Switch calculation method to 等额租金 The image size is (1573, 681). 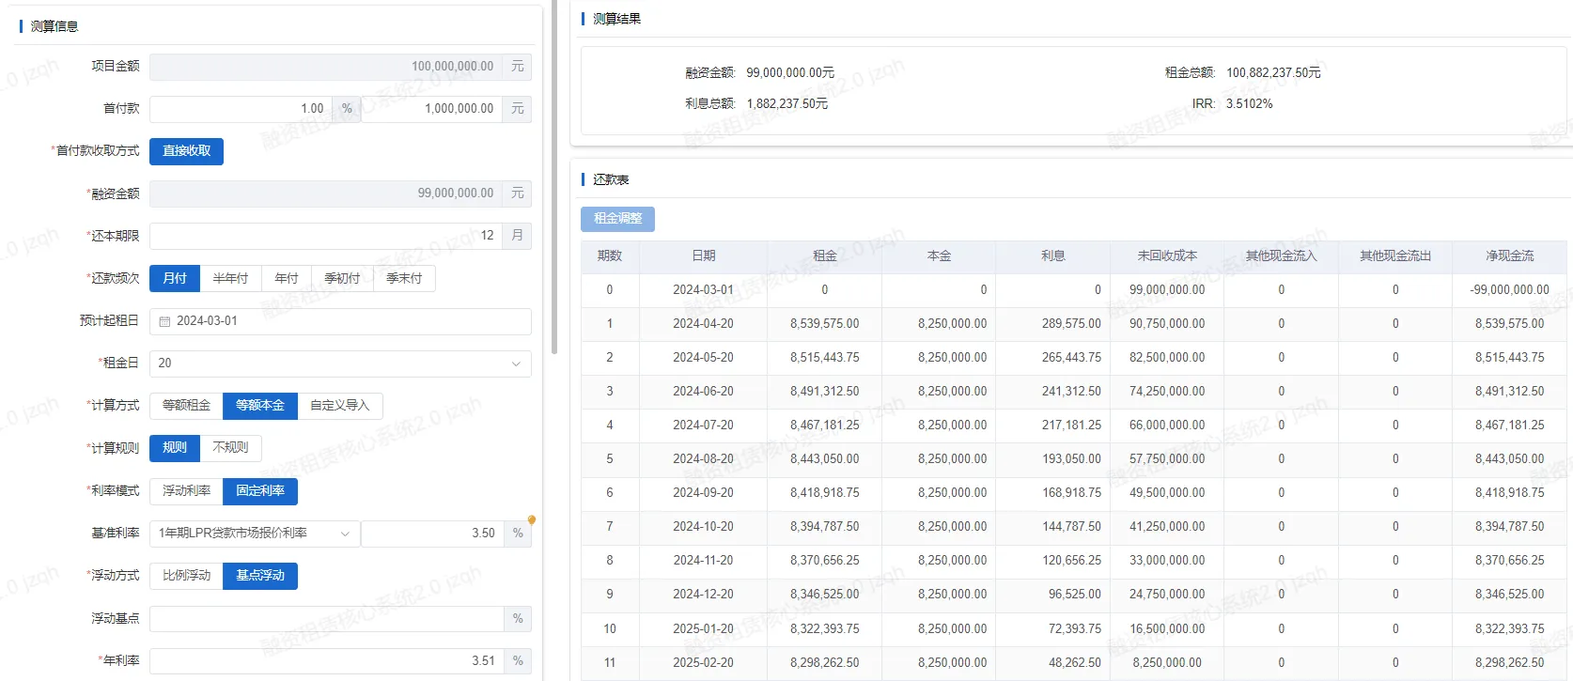(186, 406)
